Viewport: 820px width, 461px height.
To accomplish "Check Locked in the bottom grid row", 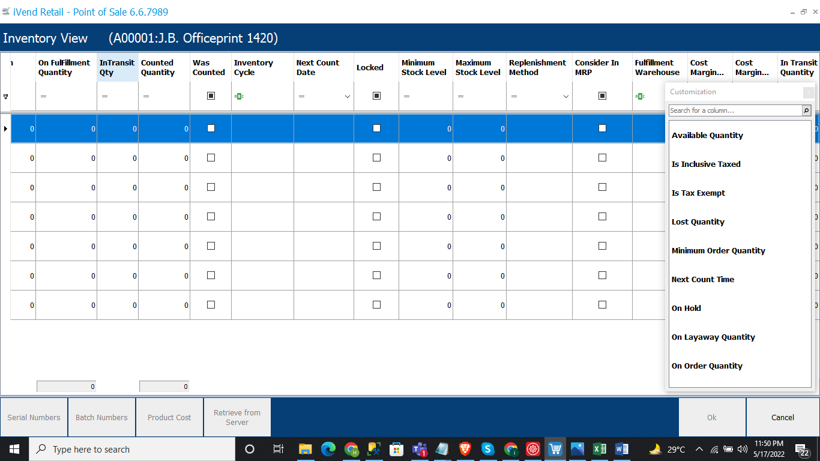I will click(376, 305).
